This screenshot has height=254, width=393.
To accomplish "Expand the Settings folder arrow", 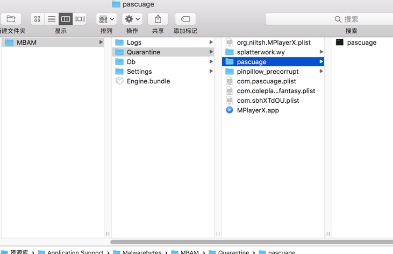I will click(211, 71).
